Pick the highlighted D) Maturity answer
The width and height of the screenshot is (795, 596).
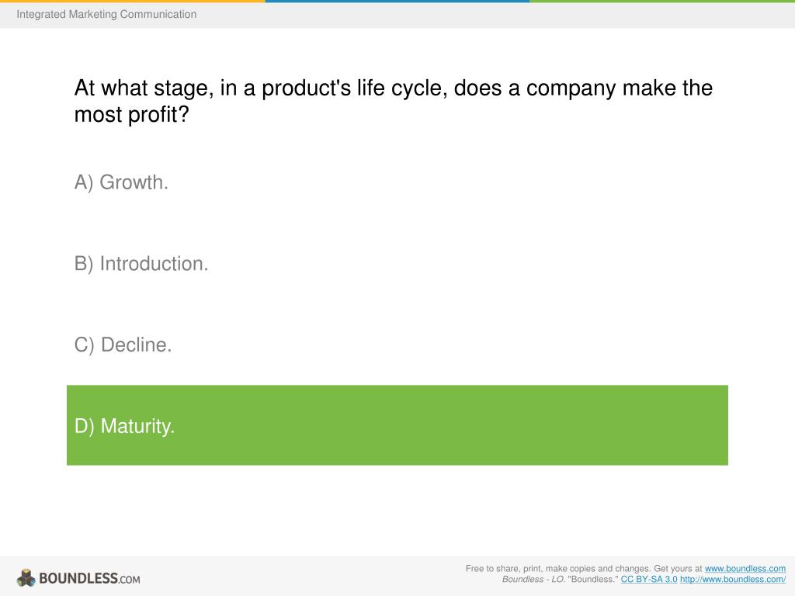(397, 425)
